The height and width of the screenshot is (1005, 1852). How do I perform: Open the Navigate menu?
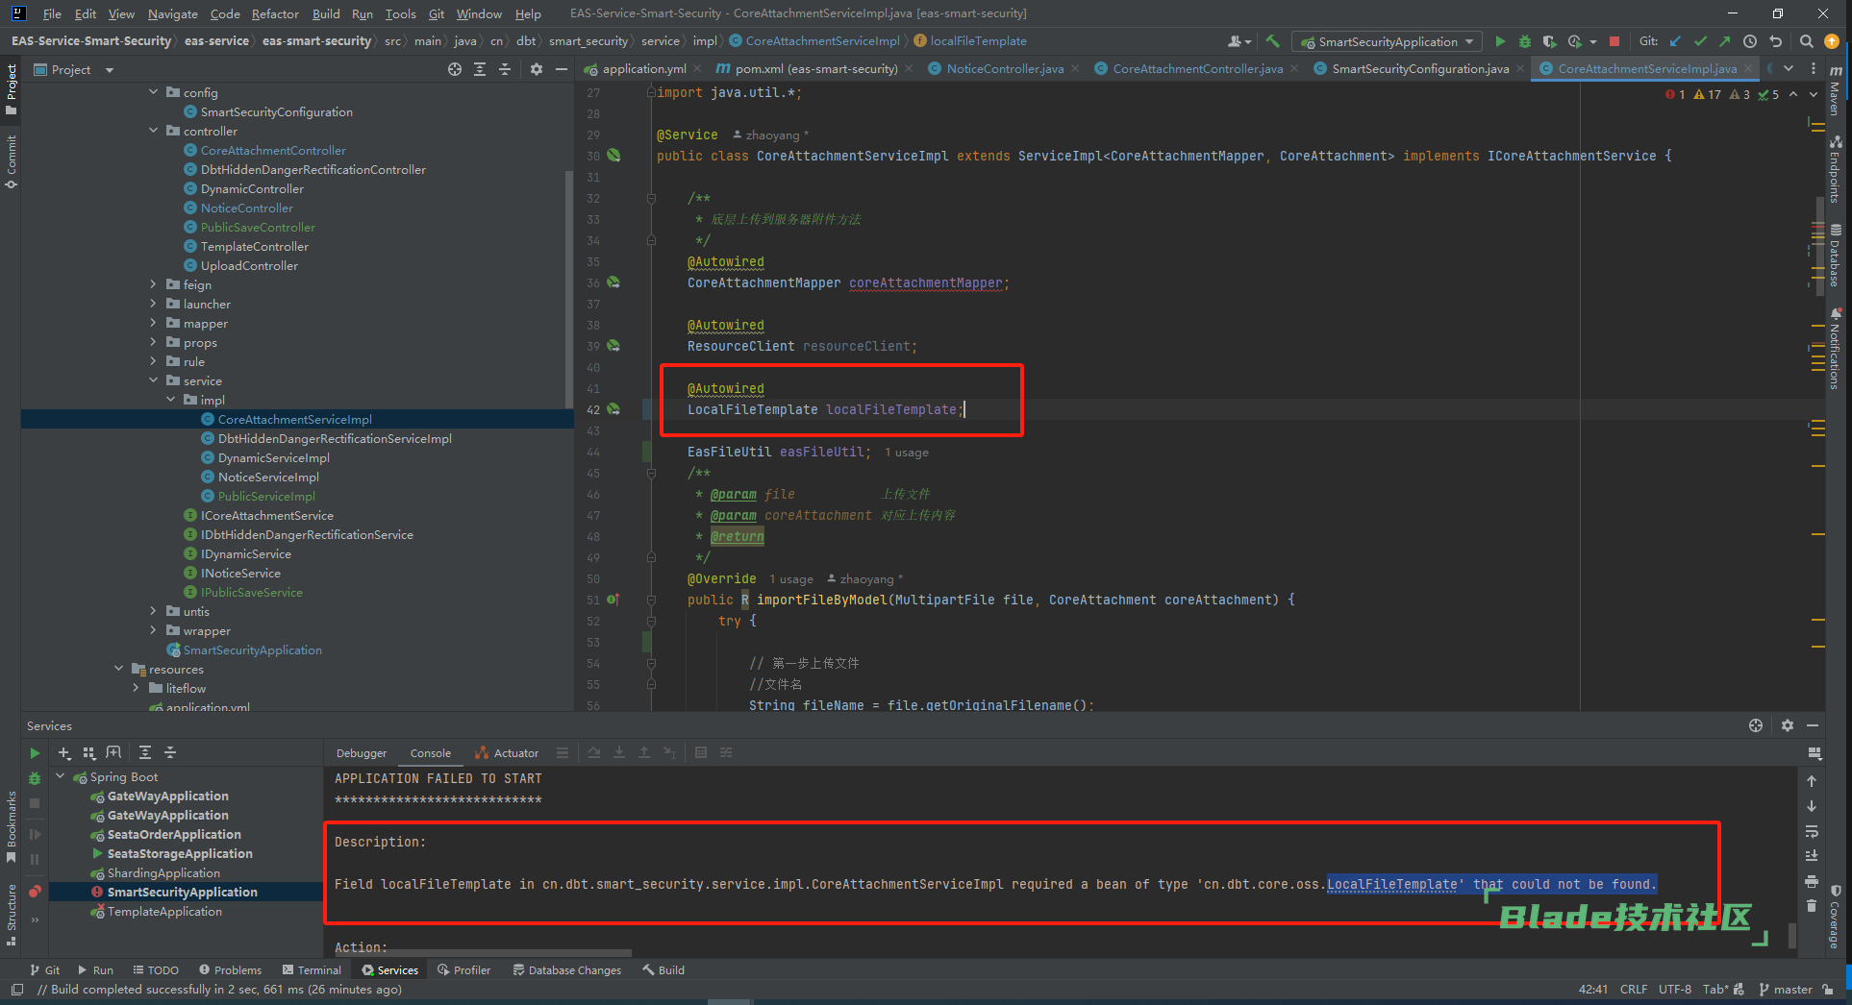coord(172,13)
